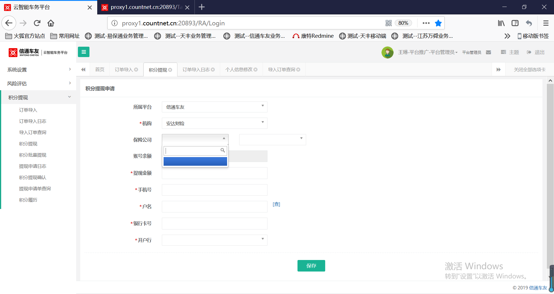Open the second 保险公司 dropdown

coord(272,140)
